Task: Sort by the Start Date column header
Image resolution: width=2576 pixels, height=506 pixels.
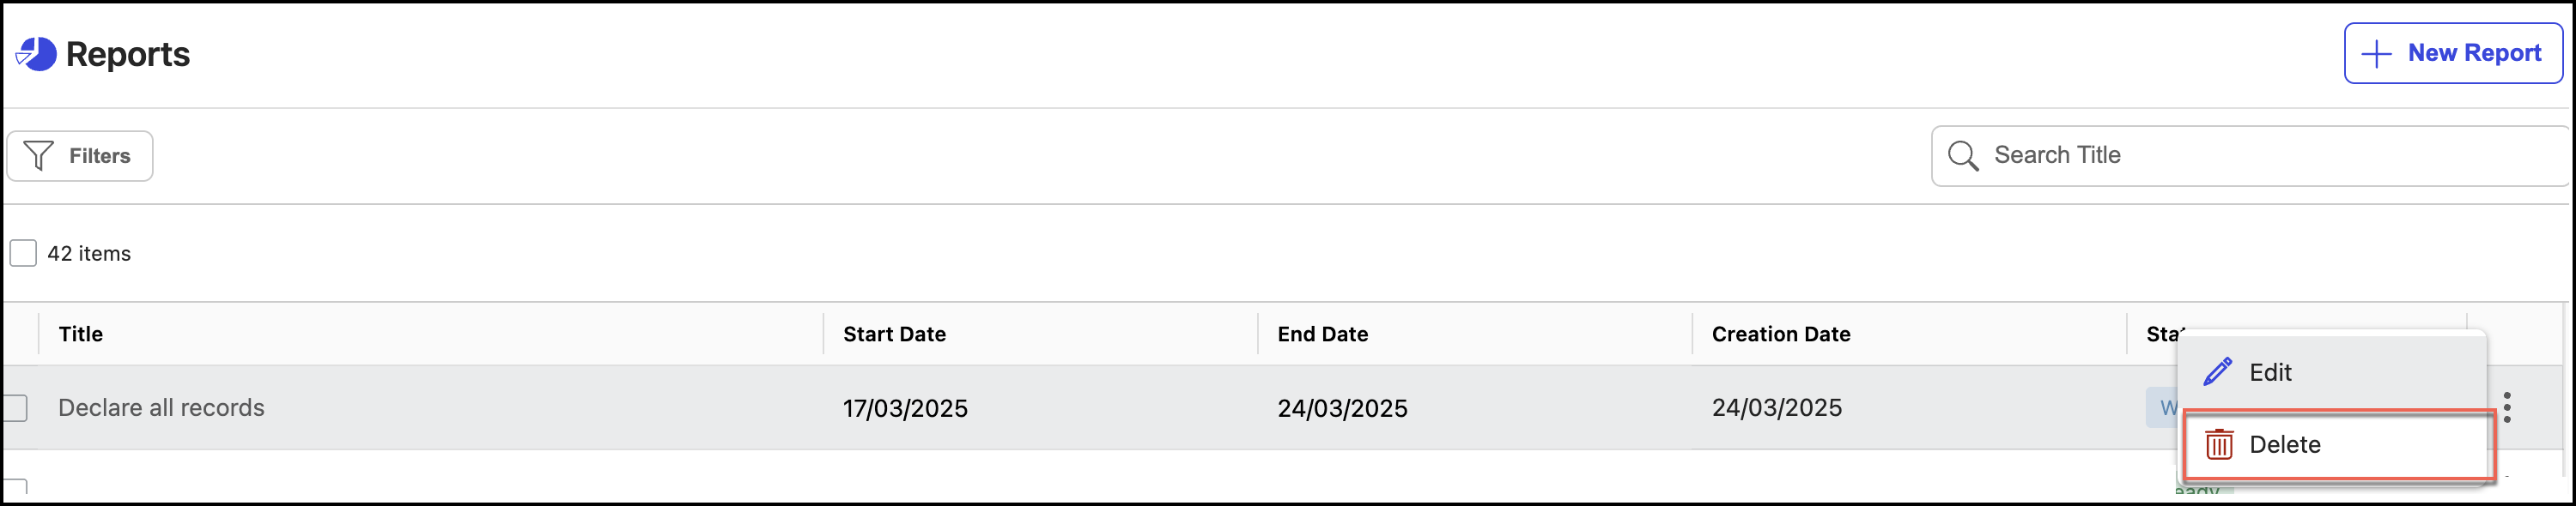Action: (894, 334)
